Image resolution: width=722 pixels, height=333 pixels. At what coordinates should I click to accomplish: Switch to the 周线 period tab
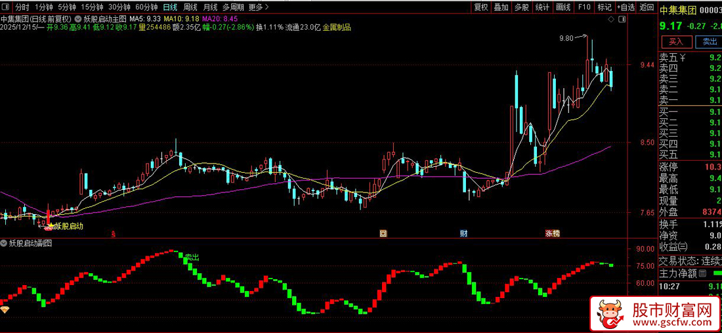point(190,7)
